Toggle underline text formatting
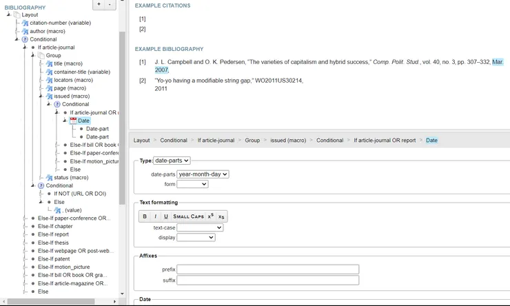510x306 pixels. [166, 216]
